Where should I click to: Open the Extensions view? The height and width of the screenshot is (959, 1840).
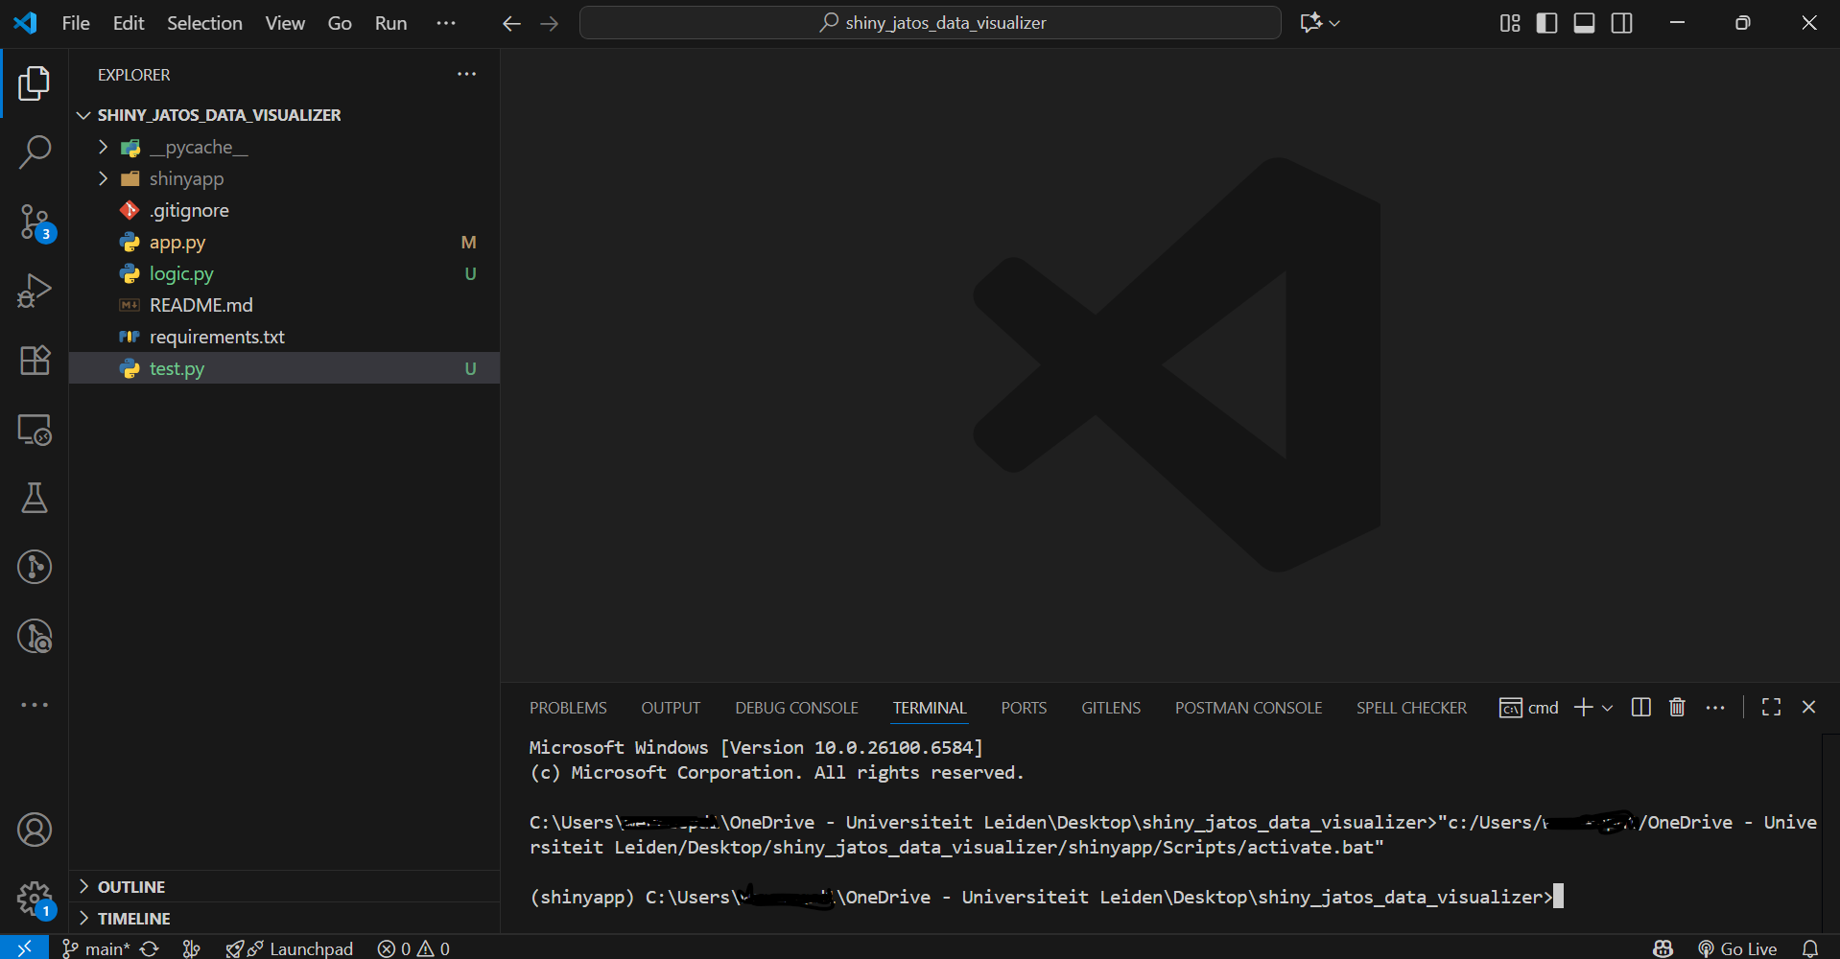pos(35,360)
